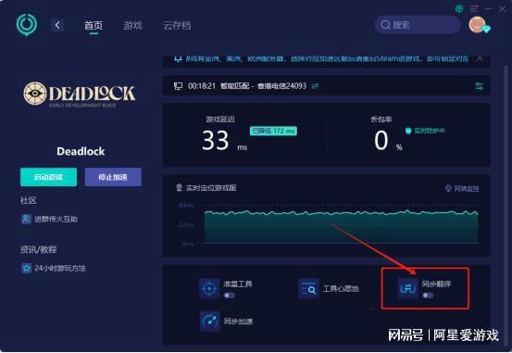Focus the 搜索 search field
The height and width of the screenshot is (353, 512).
point(418,24)
